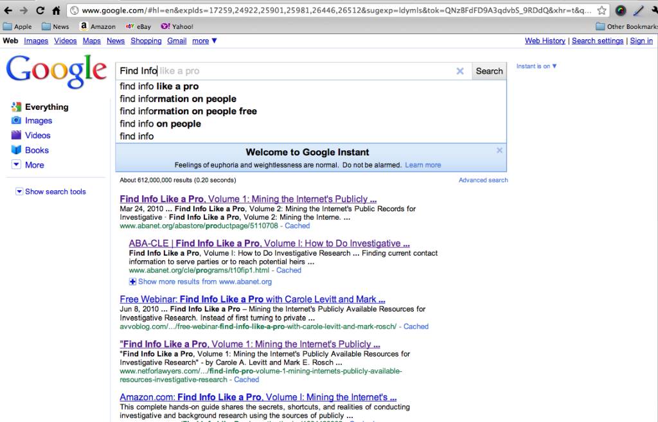The width and height of the screenshot is (658, 422).
Task: Clear the search box with the X icon
Action: tap(460, 71)
